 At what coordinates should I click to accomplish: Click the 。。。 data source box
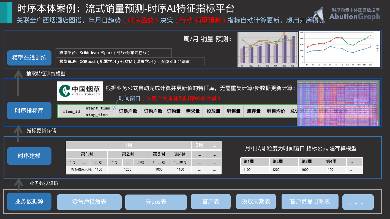[358, 202]
